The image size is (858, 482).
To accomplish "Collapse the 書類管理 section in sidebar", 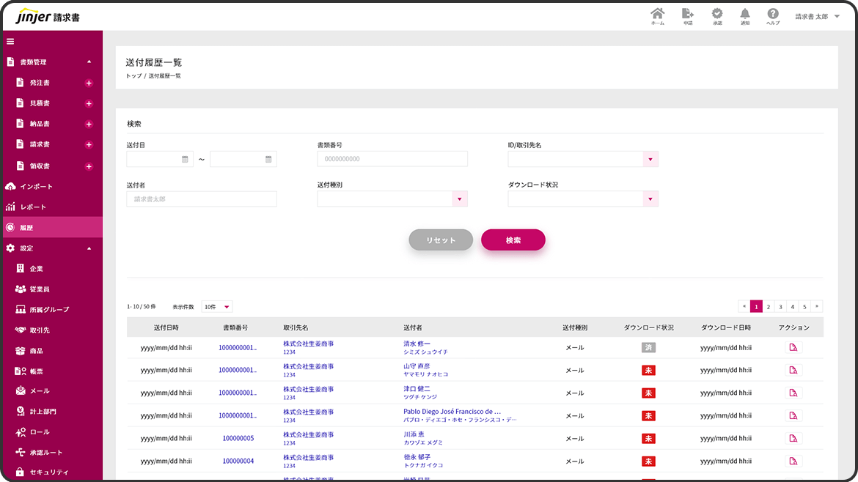I will coord(89,62).
